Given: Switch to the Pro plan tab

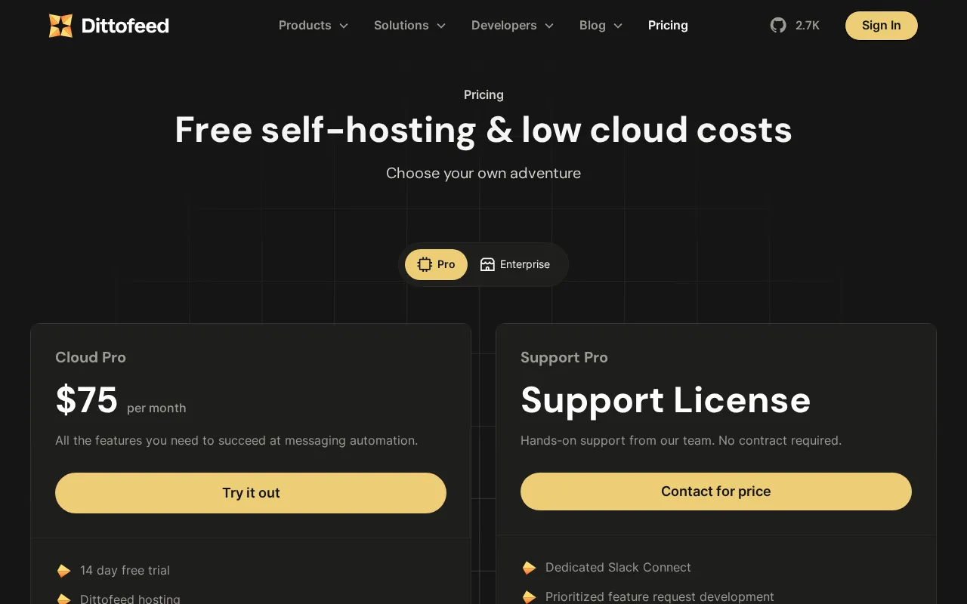Looking at the screenshot, I should pos(436,264).
